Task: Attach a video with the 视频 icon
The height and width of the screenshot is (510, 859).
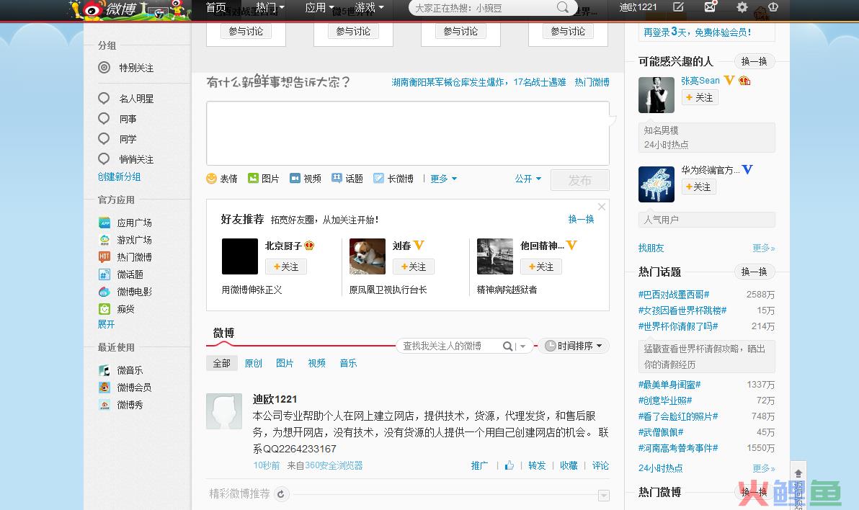Action: (295, 178)
